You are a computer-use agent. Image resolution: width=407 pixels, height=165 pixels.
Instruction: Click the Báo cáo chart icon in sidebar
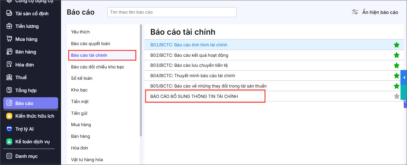(x=9, y=103)
